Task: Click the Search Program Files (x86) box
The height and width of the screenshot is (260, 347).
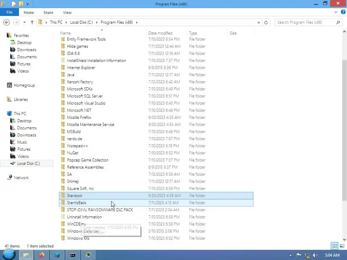Action: pos(309,22)
